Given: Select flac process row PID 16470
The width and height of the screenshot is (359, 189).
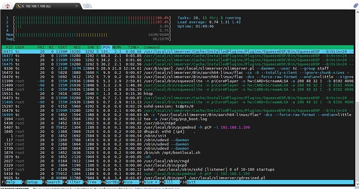Looking at the screenshot, I should (177, 77).
